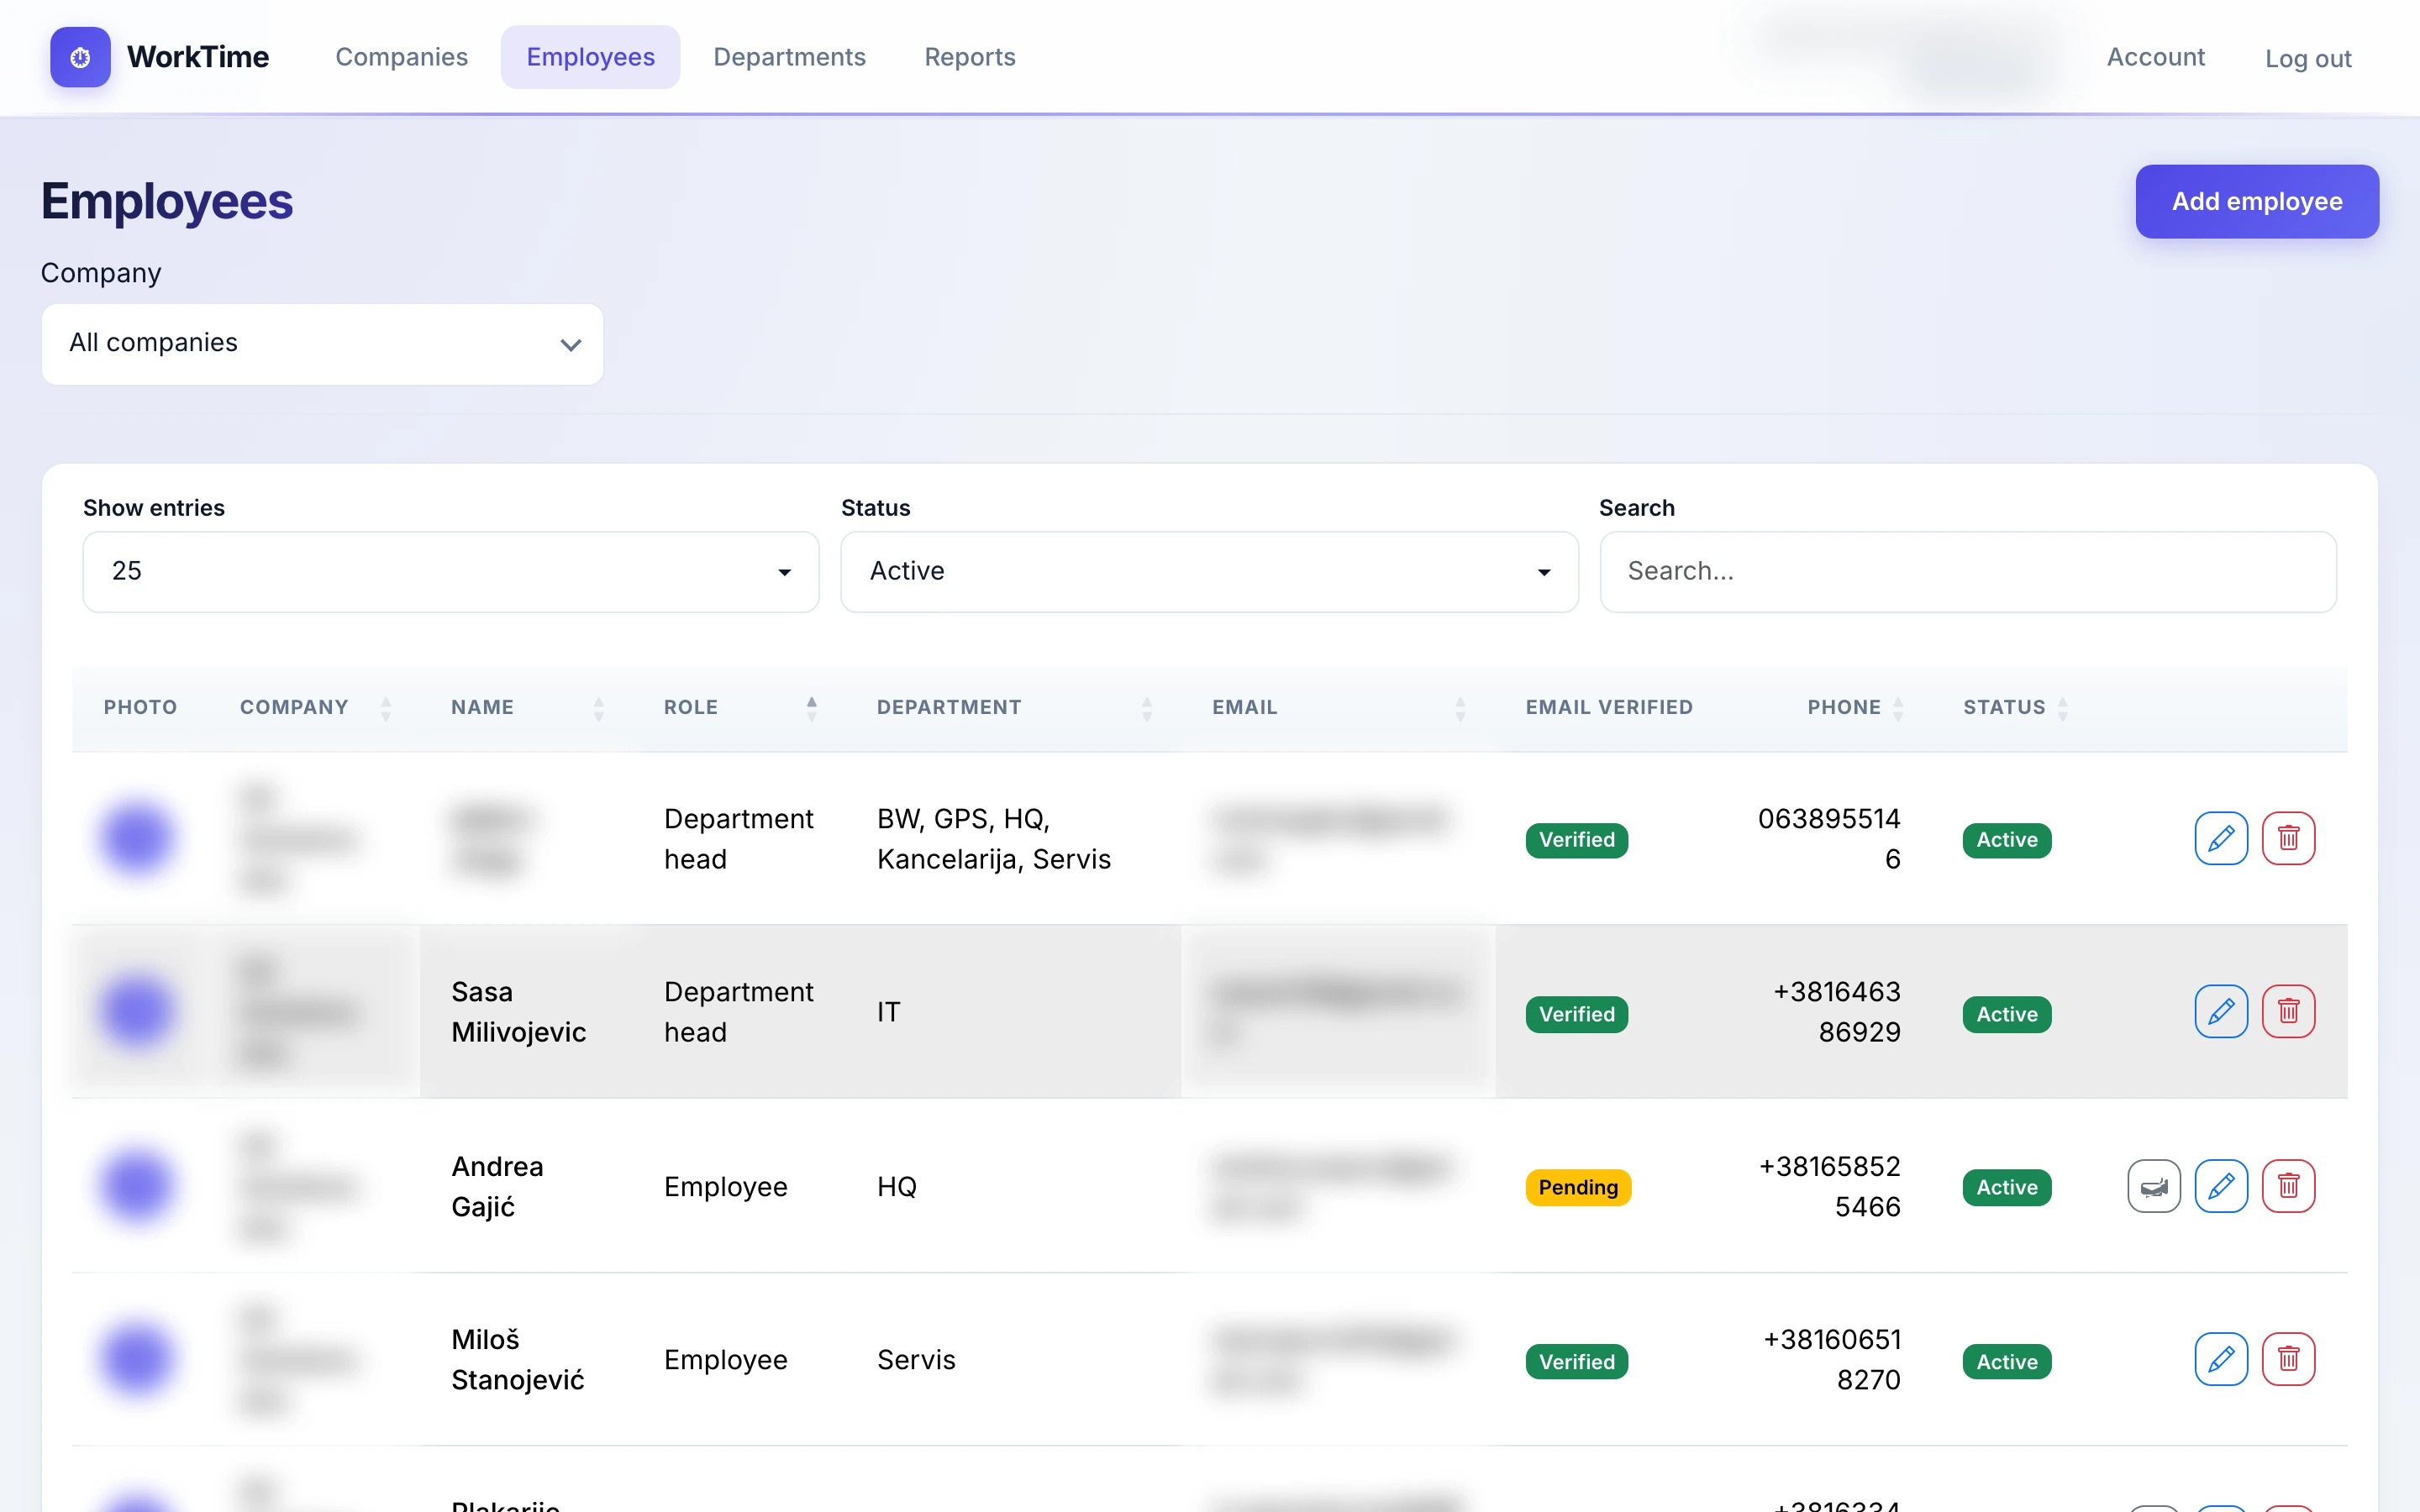
Task: Select the Employees navigation tab
Action: coord(590,57)
